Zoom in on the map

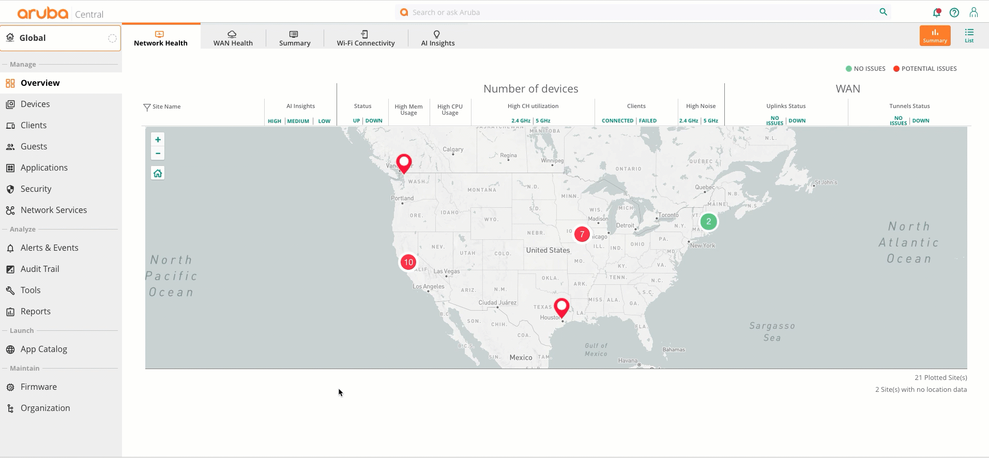(158, 140)
